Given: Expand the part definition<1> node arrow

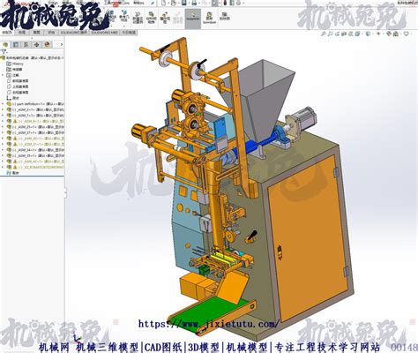Looking at the screenshot, I should point(3,104).
